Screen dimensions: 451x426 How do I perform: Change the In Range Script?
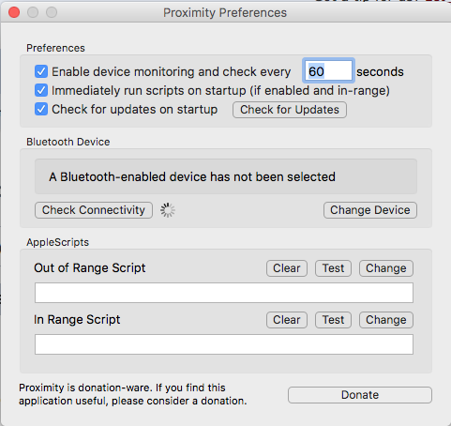[386, 320]
